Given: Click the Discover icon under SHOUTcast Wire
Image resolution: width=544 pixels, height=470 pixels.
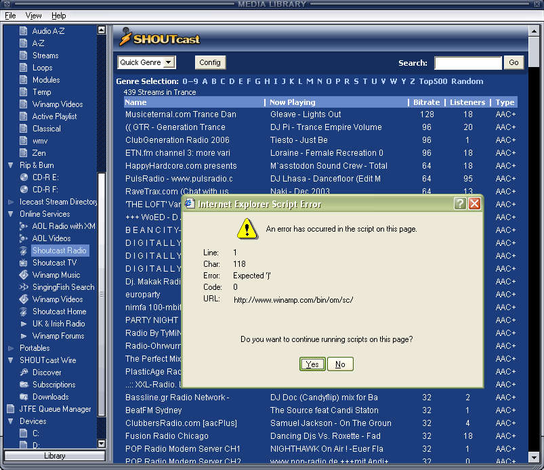Looking at the screenshot, I should [x=24, y=372].
